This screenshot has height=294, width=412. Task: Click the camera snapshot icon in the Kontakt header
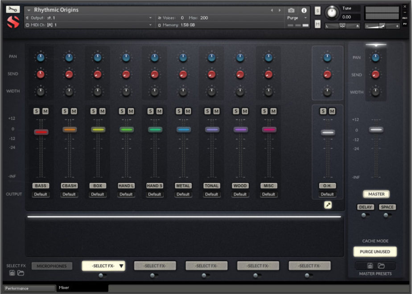291,10
